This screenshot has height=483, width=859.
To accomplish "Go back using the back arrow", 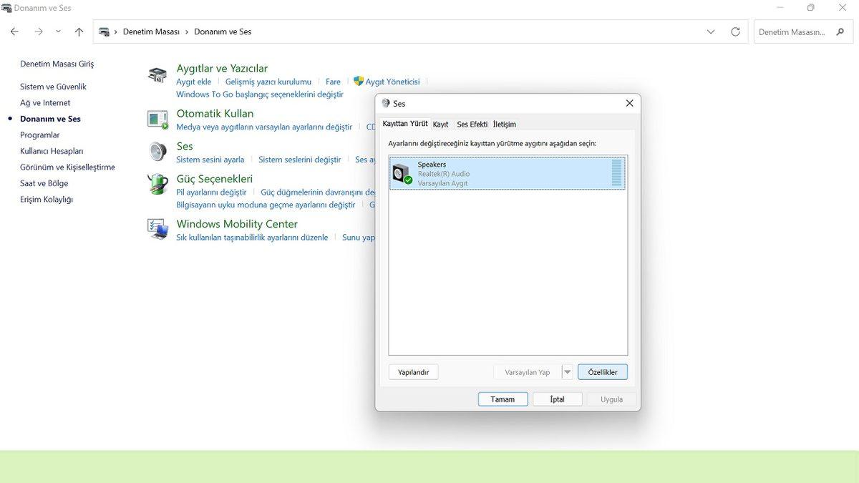I will click(x=14, y=32).
